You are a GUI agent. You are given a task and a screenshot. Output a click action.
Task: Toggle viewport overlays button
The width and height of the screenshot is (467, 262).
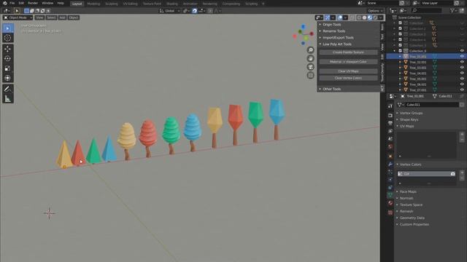click(340, 17)
